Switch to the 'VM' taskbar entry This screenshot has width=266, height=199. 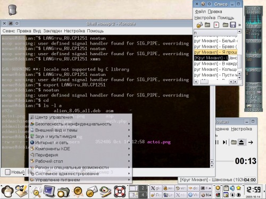click(x=194, y=195)
